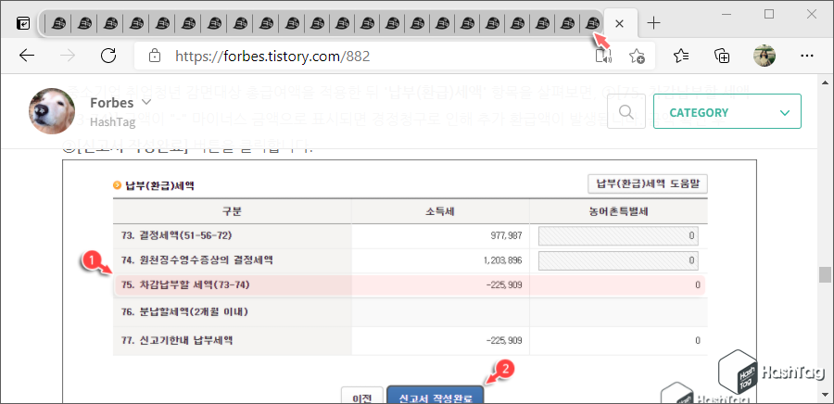
Task: Click the Forbes blog title
Action: (x=111, y=103)
